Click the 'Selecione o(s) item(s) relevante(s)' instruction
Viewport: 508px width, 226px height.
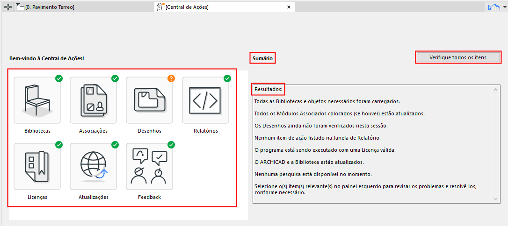tap(365, 190)
